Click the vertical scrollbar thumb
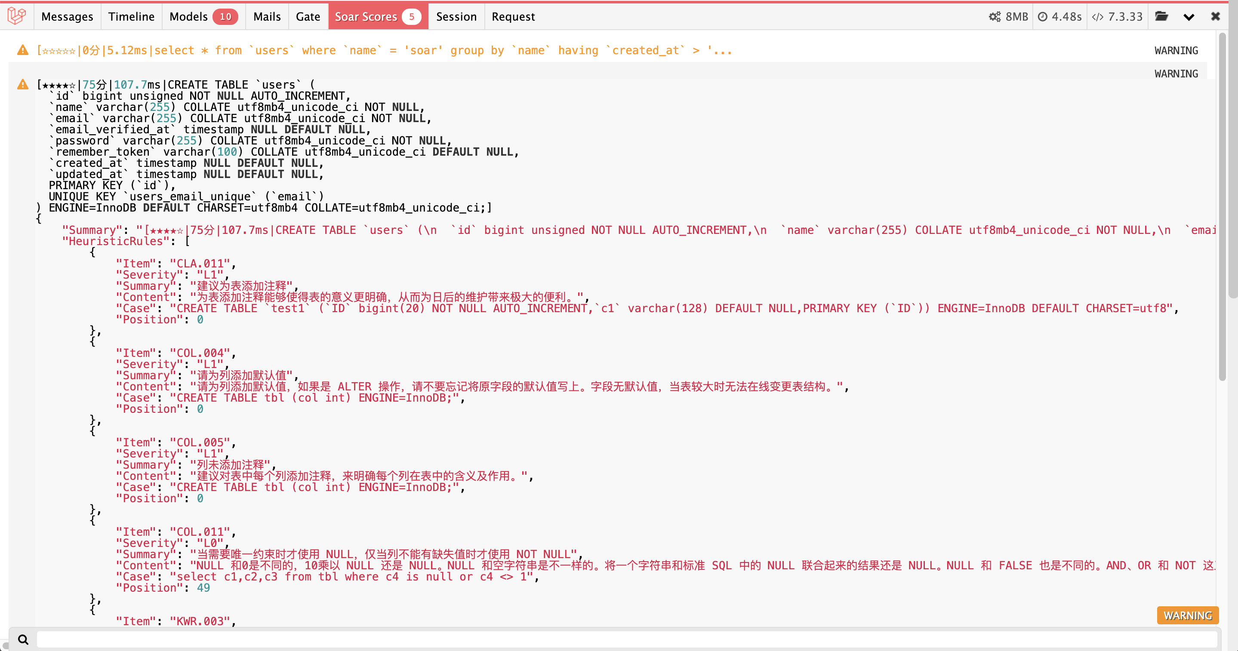 [x=1222, y=206]
